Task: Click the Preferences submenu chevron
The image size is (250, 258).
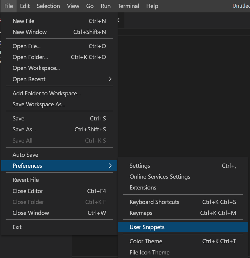Action: 110,166
